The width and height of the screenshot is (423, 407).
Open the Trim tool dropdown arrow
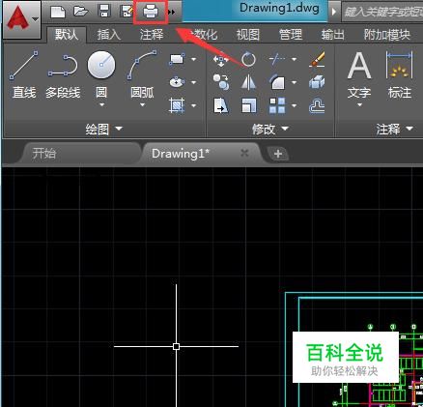point(294,59)
